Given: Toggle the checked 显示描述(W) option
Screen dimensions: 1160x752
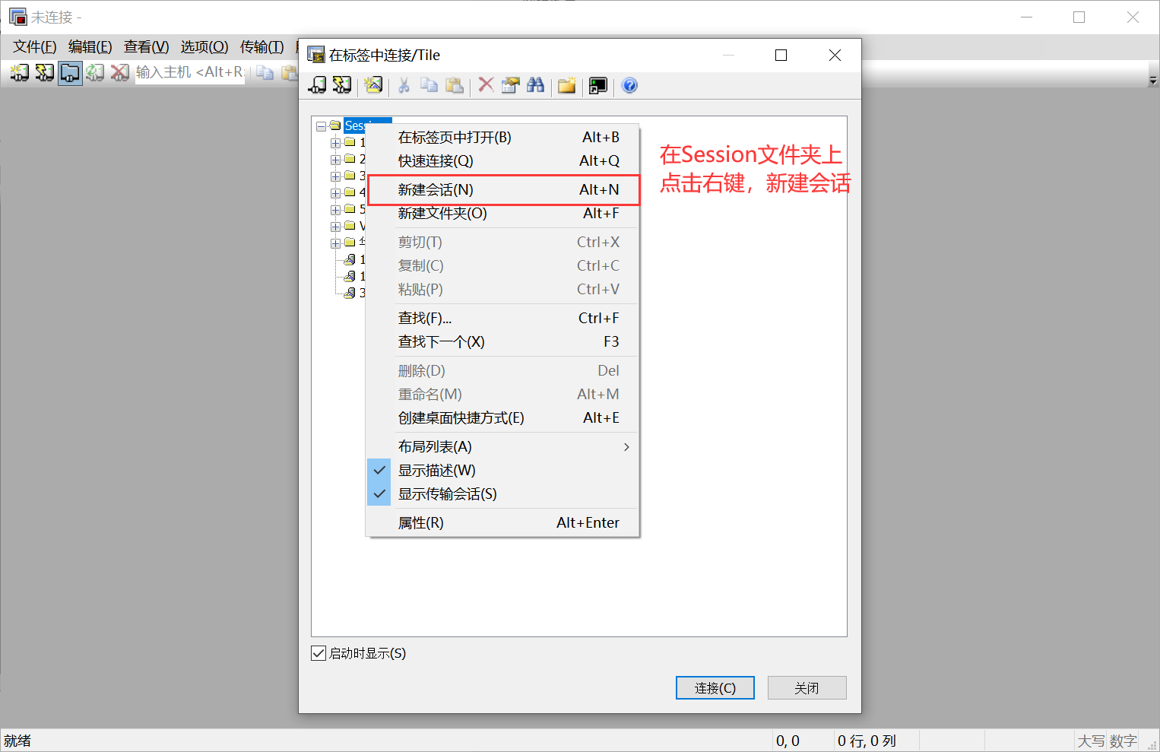Looking at the screenshot, I should click(x=502, y=471).
